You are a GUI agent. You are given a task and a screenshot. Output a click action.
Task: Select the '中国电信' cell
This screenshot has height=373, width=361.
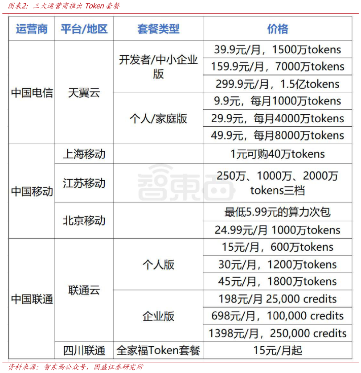[x=32, y=92]
